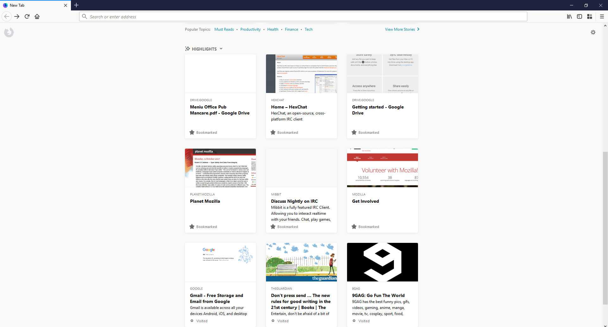This screenshot has height=327, width=608.
Task: Click View More Stories link
Action: (x=402, y=29)
